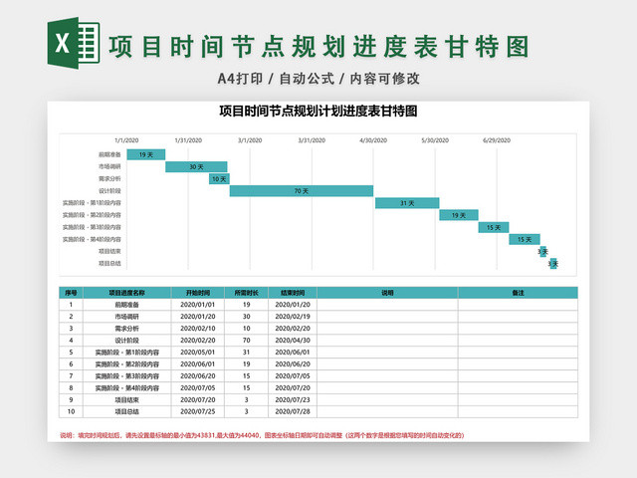Select the 3天 Gantt bar for 项目结束
The height and width of the screenshot is (478, 637).
click(543, 252)
